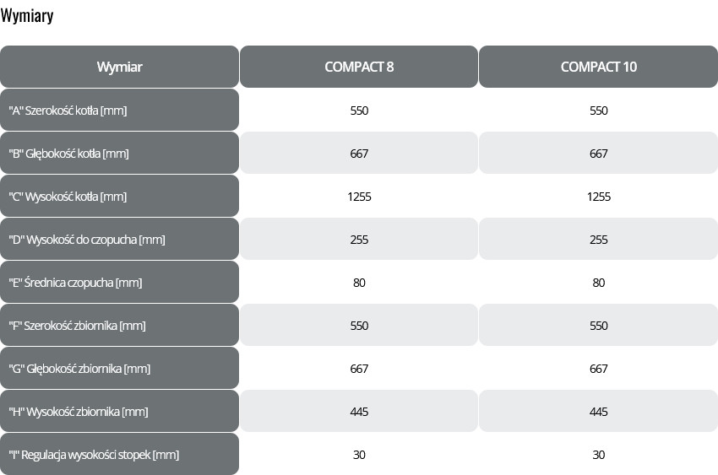The height and width of the screenshot is (475, 718).
Task: Click "D" Wysokość do czopucha label
Action: click(86, 240)
